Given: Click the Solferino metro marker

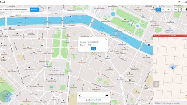Looking at the screenshot, I should (108, 57).
